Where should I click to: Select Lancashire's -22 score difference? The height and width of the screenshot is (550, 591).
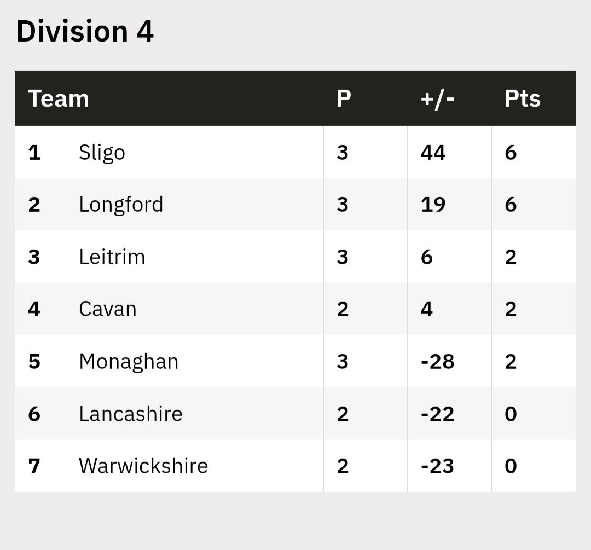pos(437,414)
